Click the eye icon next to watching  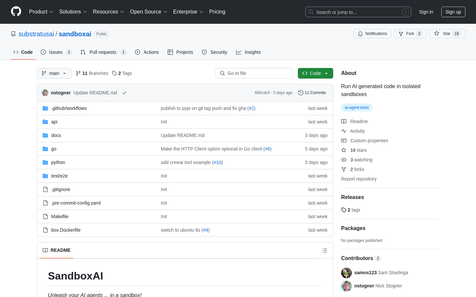(x=344, y=160)
